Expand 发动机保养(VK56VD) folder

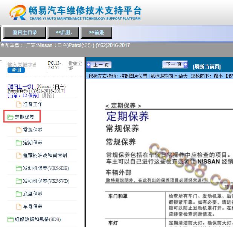coord(46,181)
